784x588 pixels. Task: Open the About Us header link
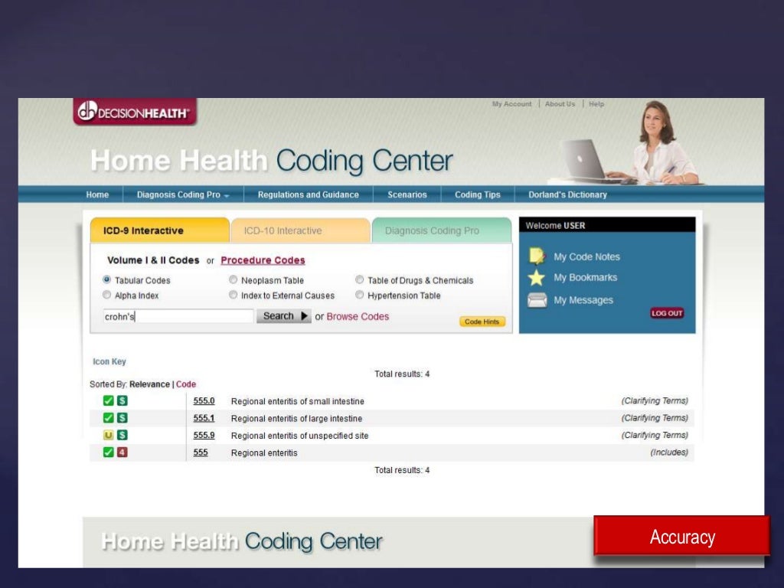(x=560, y=104)
